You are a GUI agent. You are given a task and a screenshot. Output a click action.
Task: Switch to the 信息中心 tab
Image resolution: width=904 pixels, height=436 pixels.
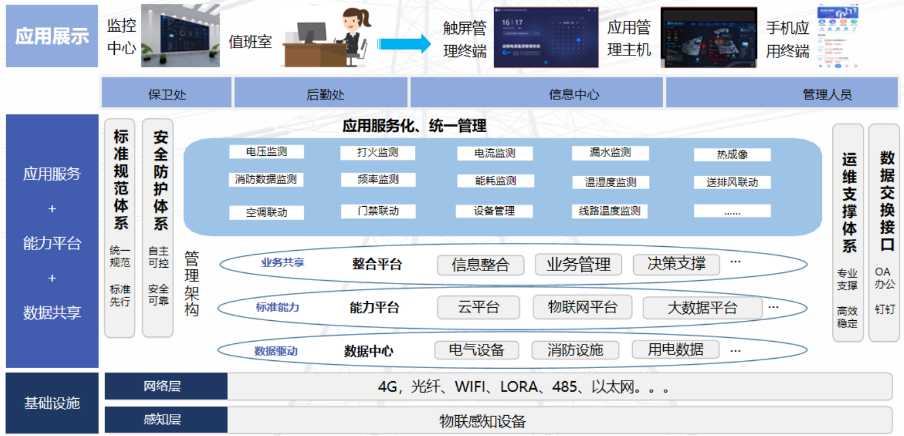point(574,94)
